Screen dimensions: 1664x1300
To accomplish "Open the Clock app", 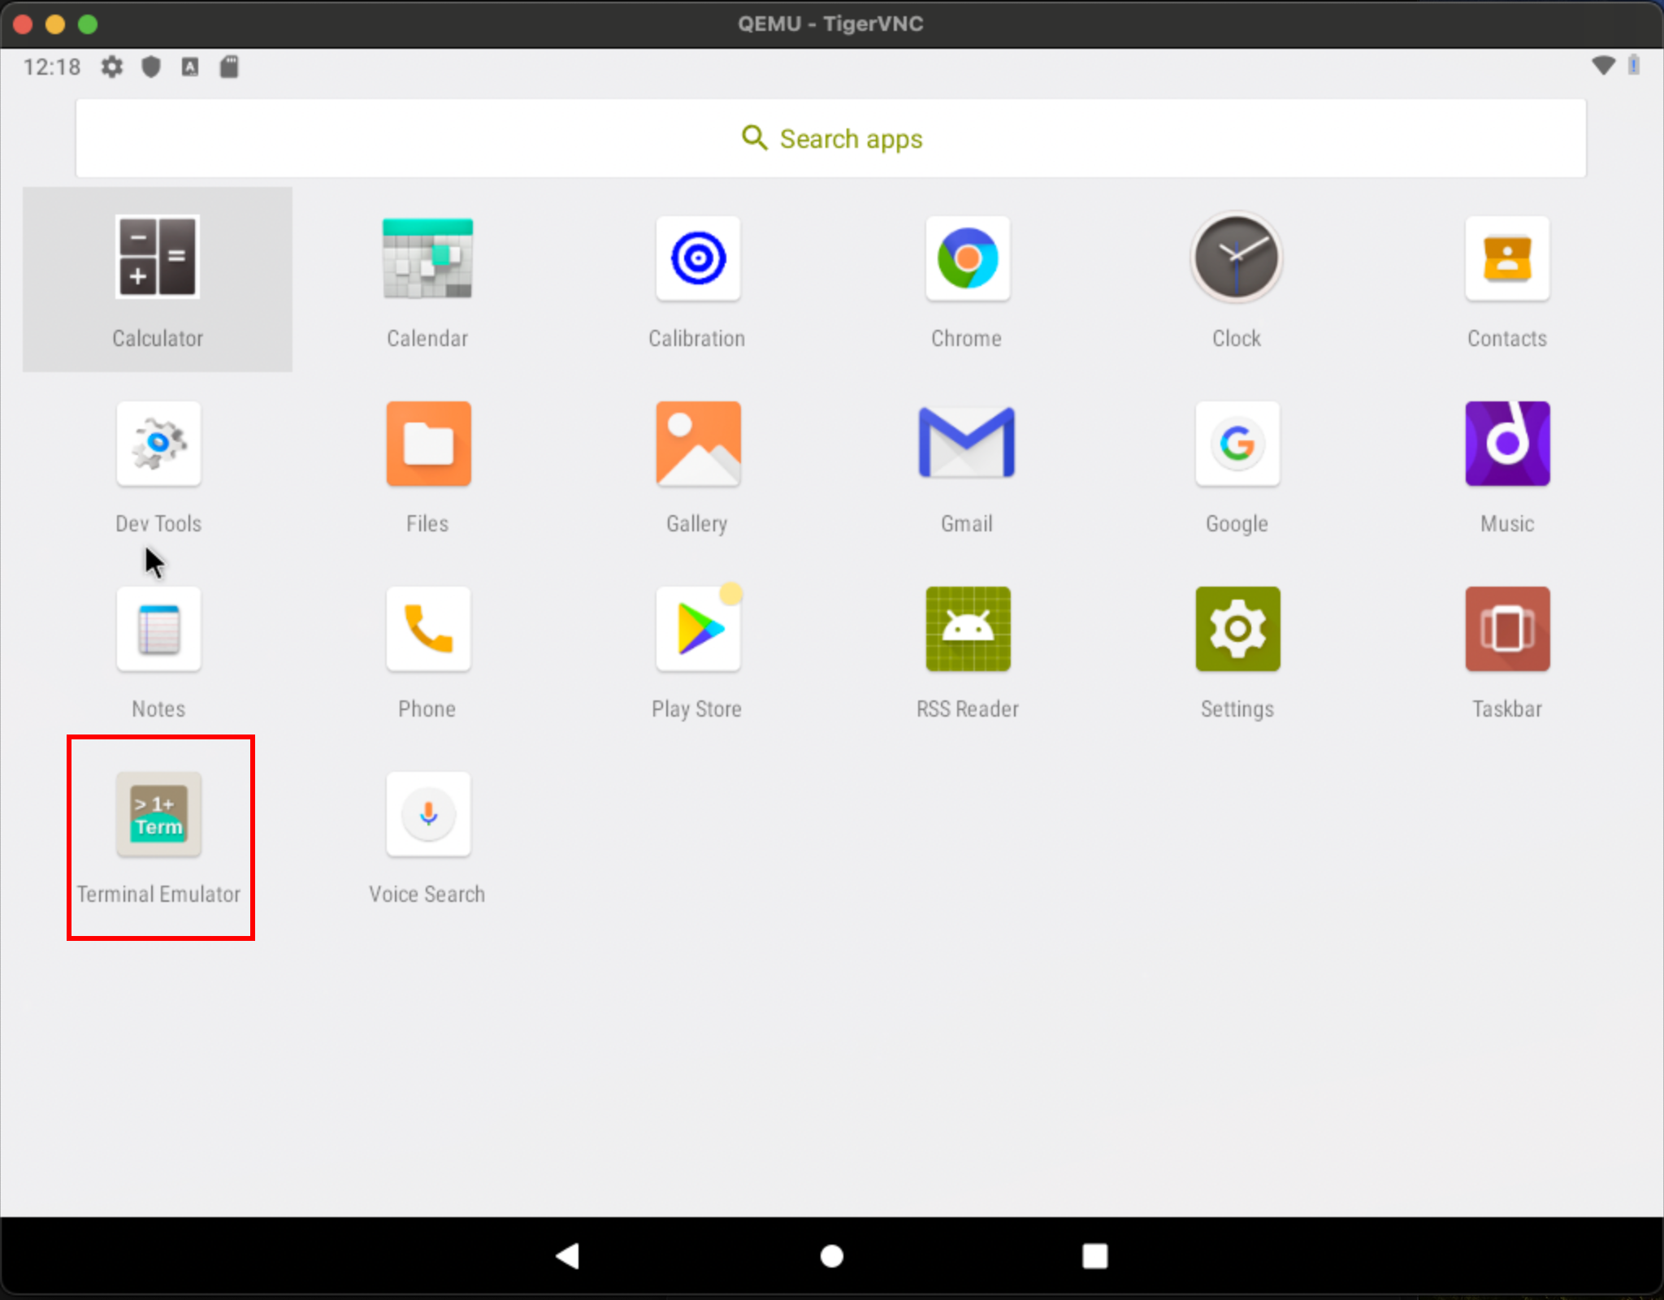I will pyautogui.click(x=1237, y=258).
